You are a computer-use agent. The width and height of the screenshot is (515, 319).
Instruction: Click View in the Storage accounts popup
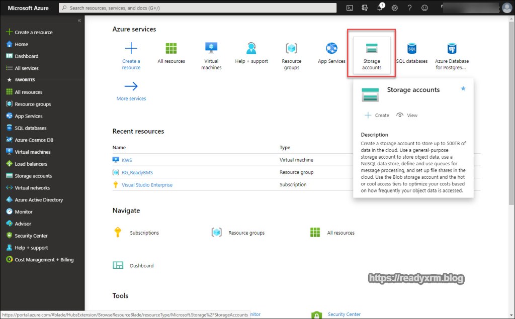coord(407,115)
